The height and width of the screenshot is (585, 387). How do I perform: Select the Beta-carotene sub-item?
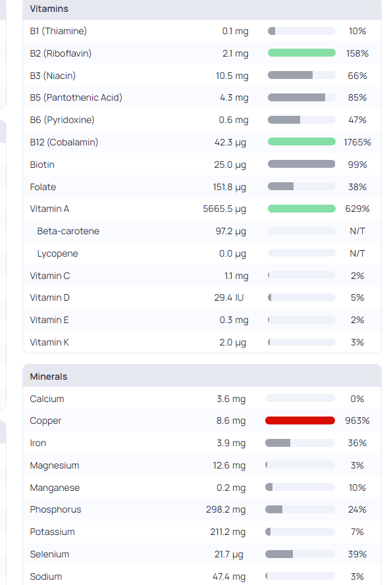tap(68, 232)
